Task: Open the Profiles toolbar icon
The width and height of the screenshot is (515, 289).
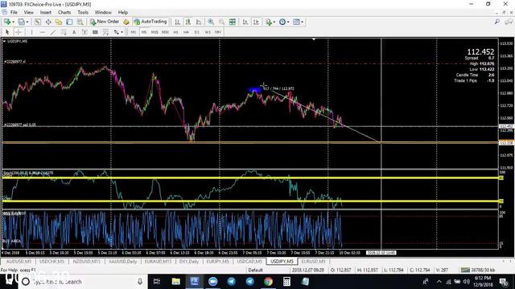Action: pos(21,22)
